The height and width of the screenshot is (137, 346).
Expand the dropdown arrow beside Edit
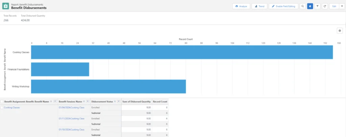point(341,6)
